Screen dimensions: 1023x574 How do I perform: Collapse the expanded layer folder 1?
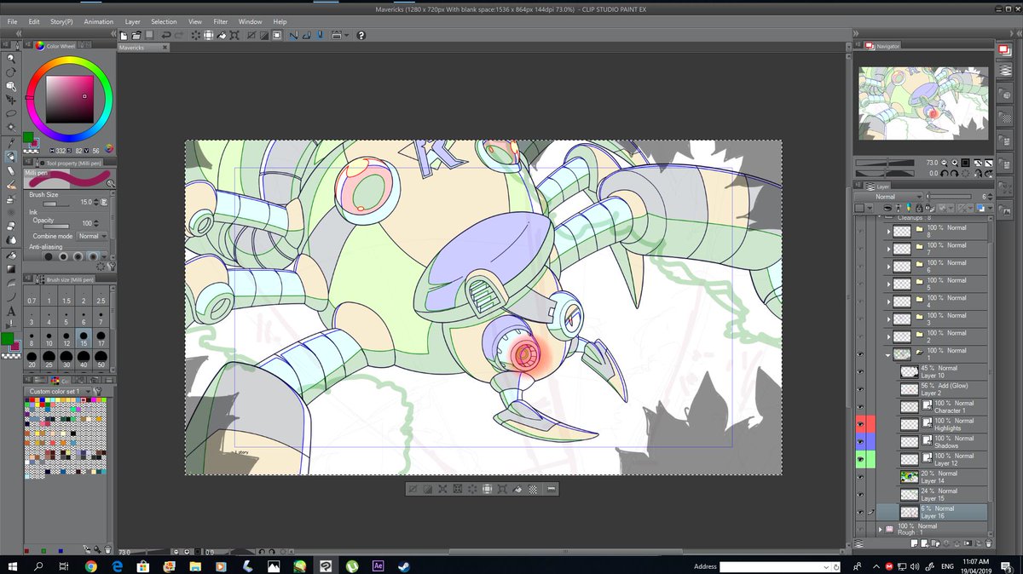pos(887,355)
